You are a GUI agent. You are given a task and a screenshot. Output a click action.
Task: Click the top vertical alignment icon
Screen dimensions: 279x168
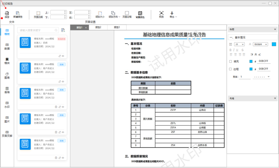(x=252, y=55)
